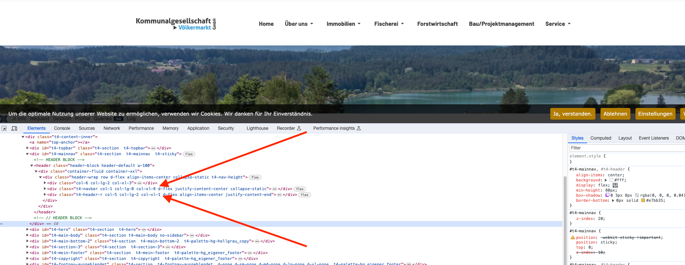Open cookie Einstellungen
Image resolution: width=685 pixels, height=265 pixels.
pos(656,114)
